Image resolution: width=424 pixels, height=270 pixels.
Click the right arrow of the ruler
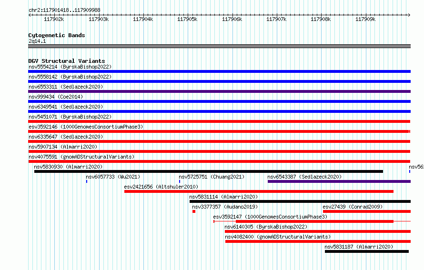pos(409,15)
